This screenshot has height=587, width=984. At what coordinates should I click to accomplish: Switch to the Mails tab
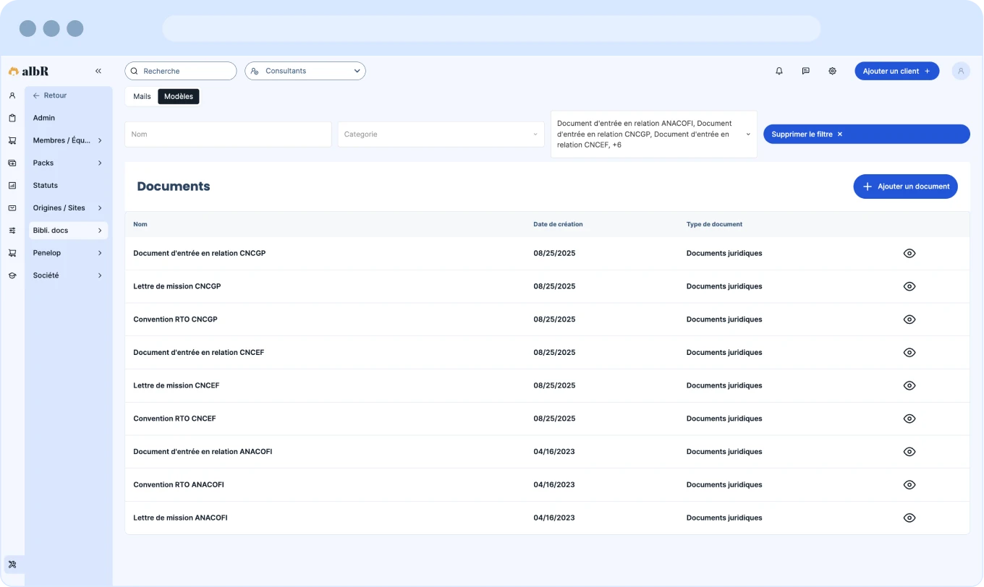pos(142,96)
